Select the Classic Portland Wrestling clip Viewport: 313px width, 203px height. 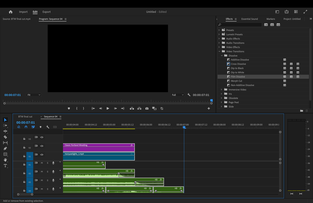tap(98, 147)
